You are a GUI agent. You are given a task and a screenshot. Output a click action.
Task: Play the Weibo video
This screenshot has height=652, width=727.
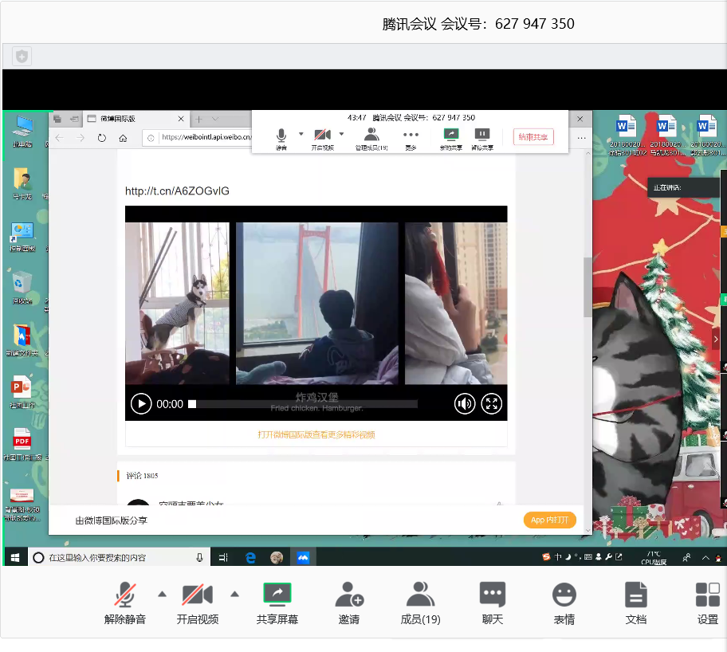tap(141, 404)
